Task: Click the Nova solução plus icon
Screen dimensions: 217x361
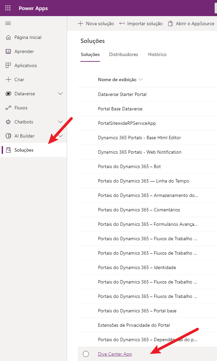Action: pyautogui.click(x=80, y=23)
